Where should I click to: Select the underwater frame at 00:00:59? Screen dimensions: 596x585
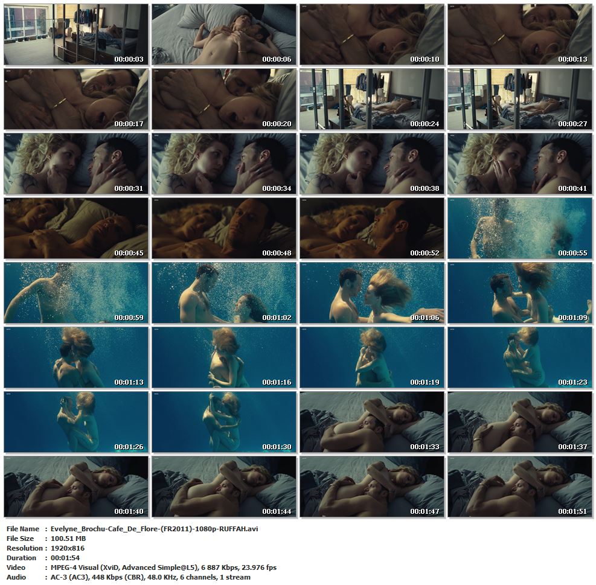pyautogui.click(x=76, y=293)
